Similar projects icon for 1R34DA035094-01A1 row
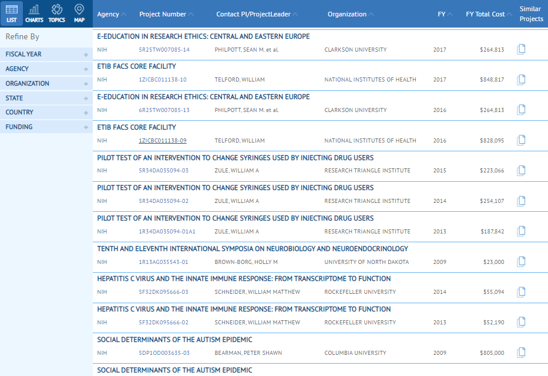Screen dimensions: 548x376 [x=521, y=231]
